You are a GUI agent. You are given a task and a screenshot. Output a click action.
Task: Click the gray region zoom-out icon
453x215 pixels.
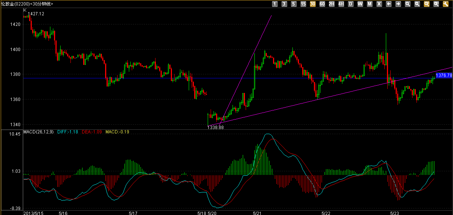tap(436, 4)
